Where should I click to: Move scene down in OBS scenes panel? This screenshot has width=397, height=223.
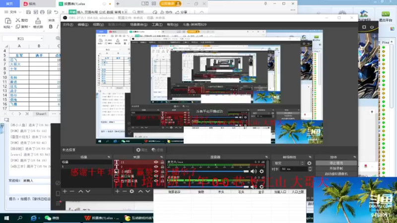(88, 191)
